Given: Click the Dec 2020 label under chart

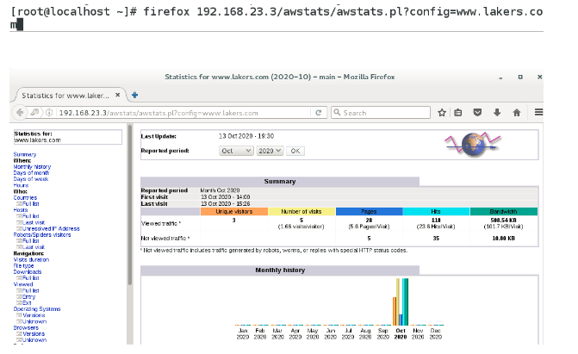Looking at the screenshot, I should click(435, 333).
